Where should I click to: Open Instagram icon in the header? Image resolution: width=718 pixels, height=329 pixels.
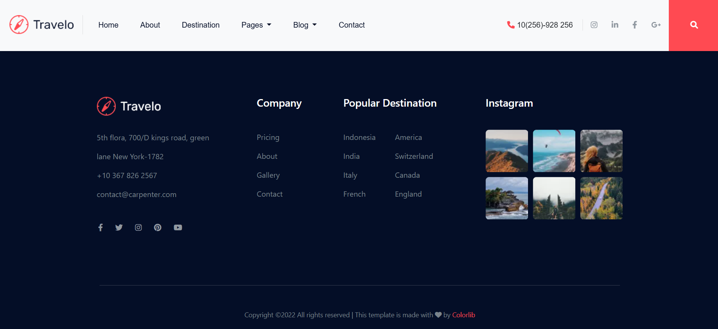594,25
